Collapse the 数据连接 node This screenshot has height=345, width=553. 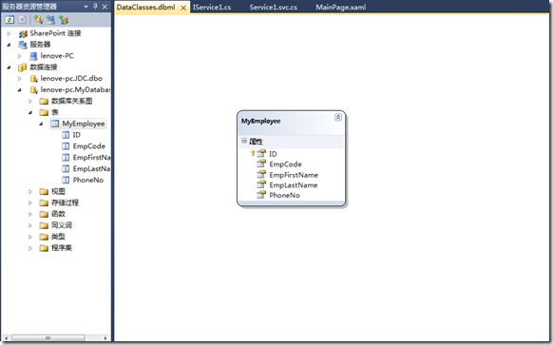point(9,67)
